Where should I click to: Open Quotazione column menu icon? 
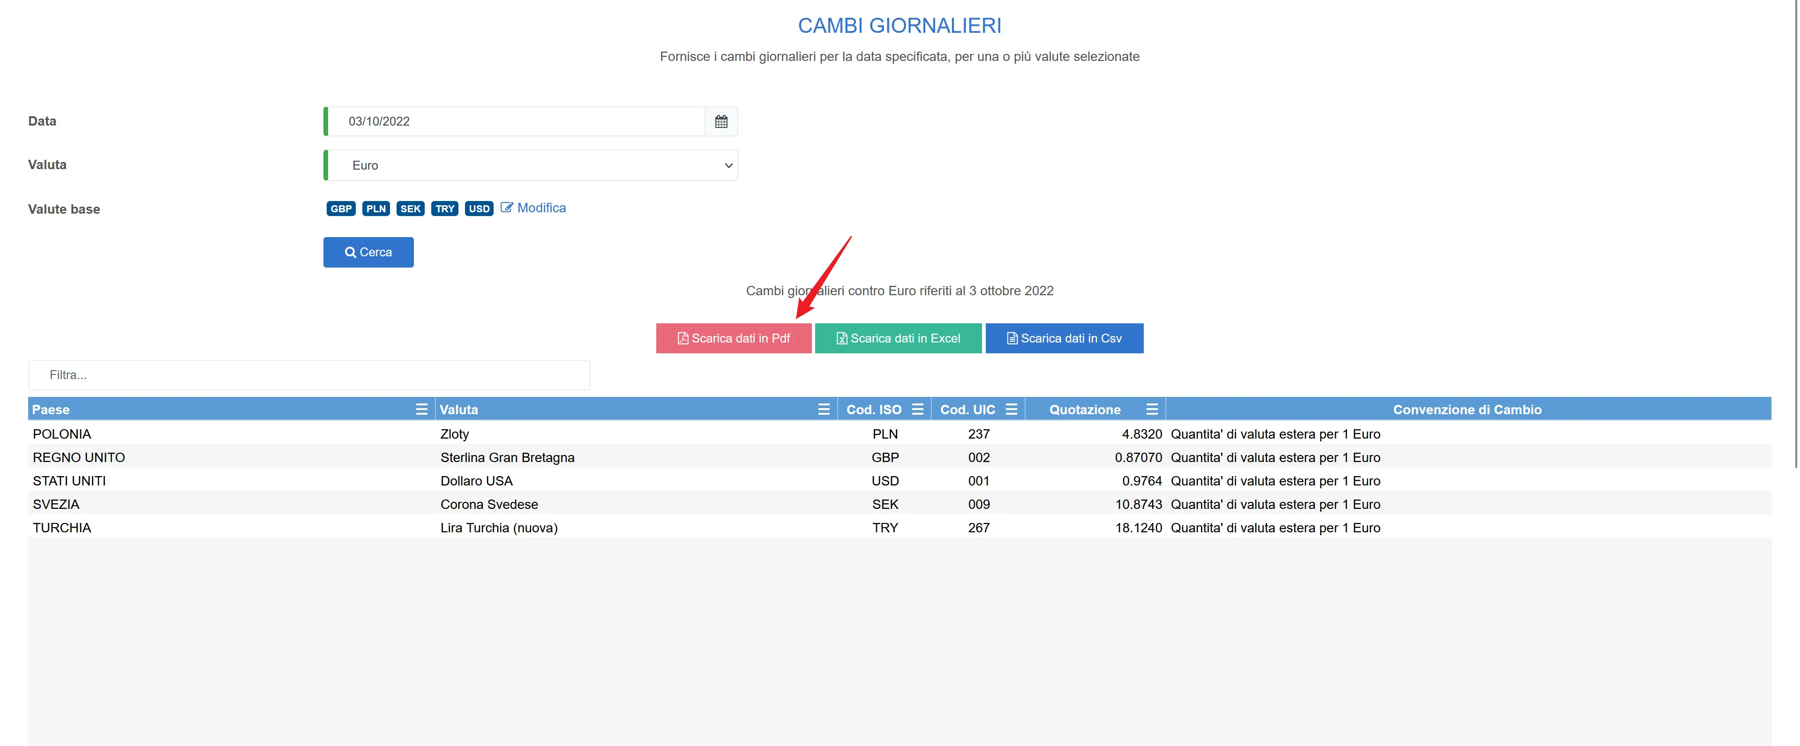pos(1152,410)
